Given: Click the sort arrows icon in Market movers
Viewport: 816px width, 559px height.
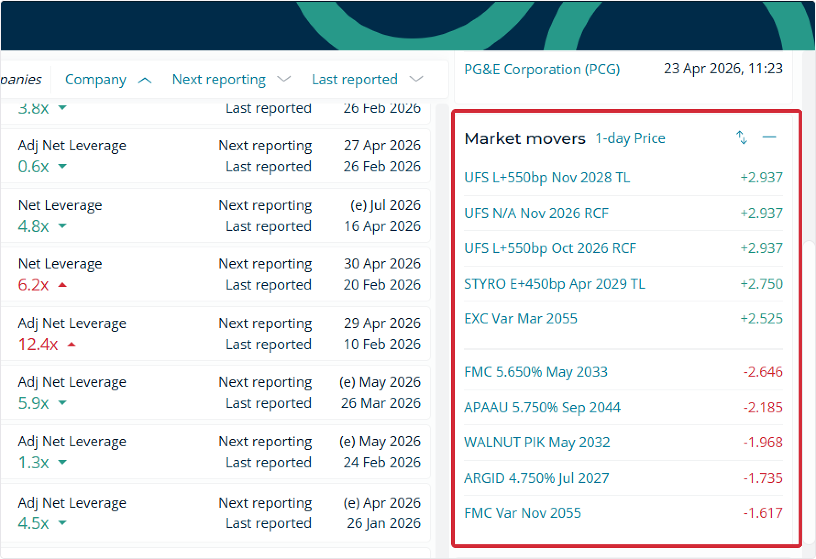Looking at the screenshot, I should (742, 137).
